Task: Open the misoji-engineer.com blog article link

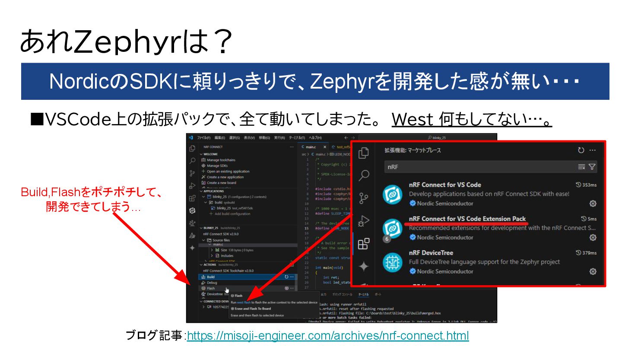Action: point(328,335)
